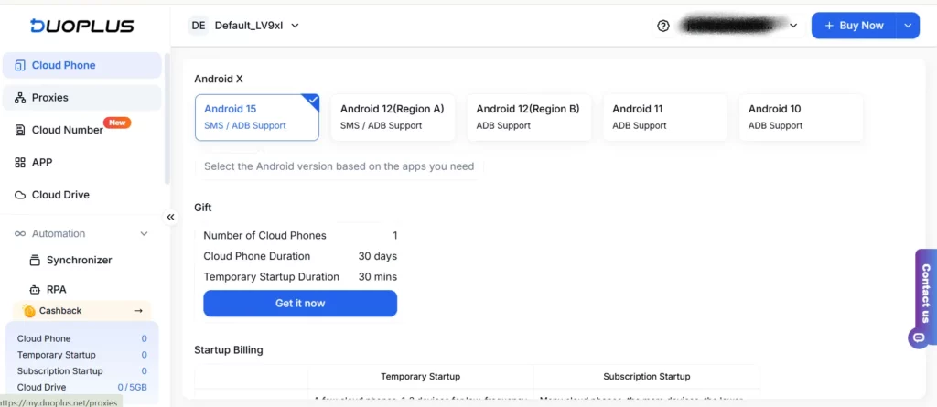Open APP menu item
The image size is (937, 407).
(x=81, y=162)
